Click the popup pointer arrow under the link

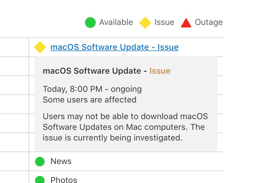click(124, 55)
